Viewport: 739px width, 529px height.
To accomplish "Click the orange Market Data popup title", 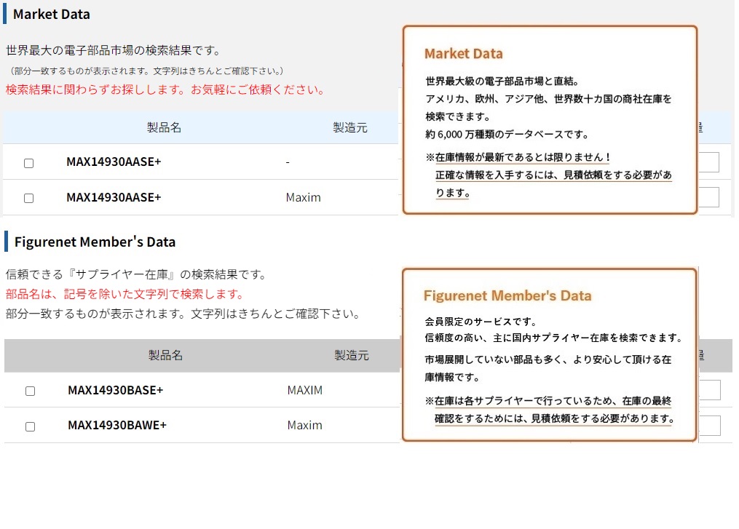I will [x=463, y=54].
